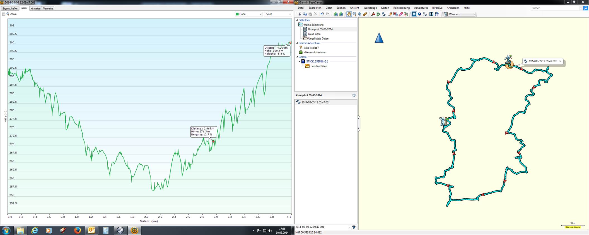
Task: Collapse the STICK_256MB (G:) device node
Action: point(300,61)
